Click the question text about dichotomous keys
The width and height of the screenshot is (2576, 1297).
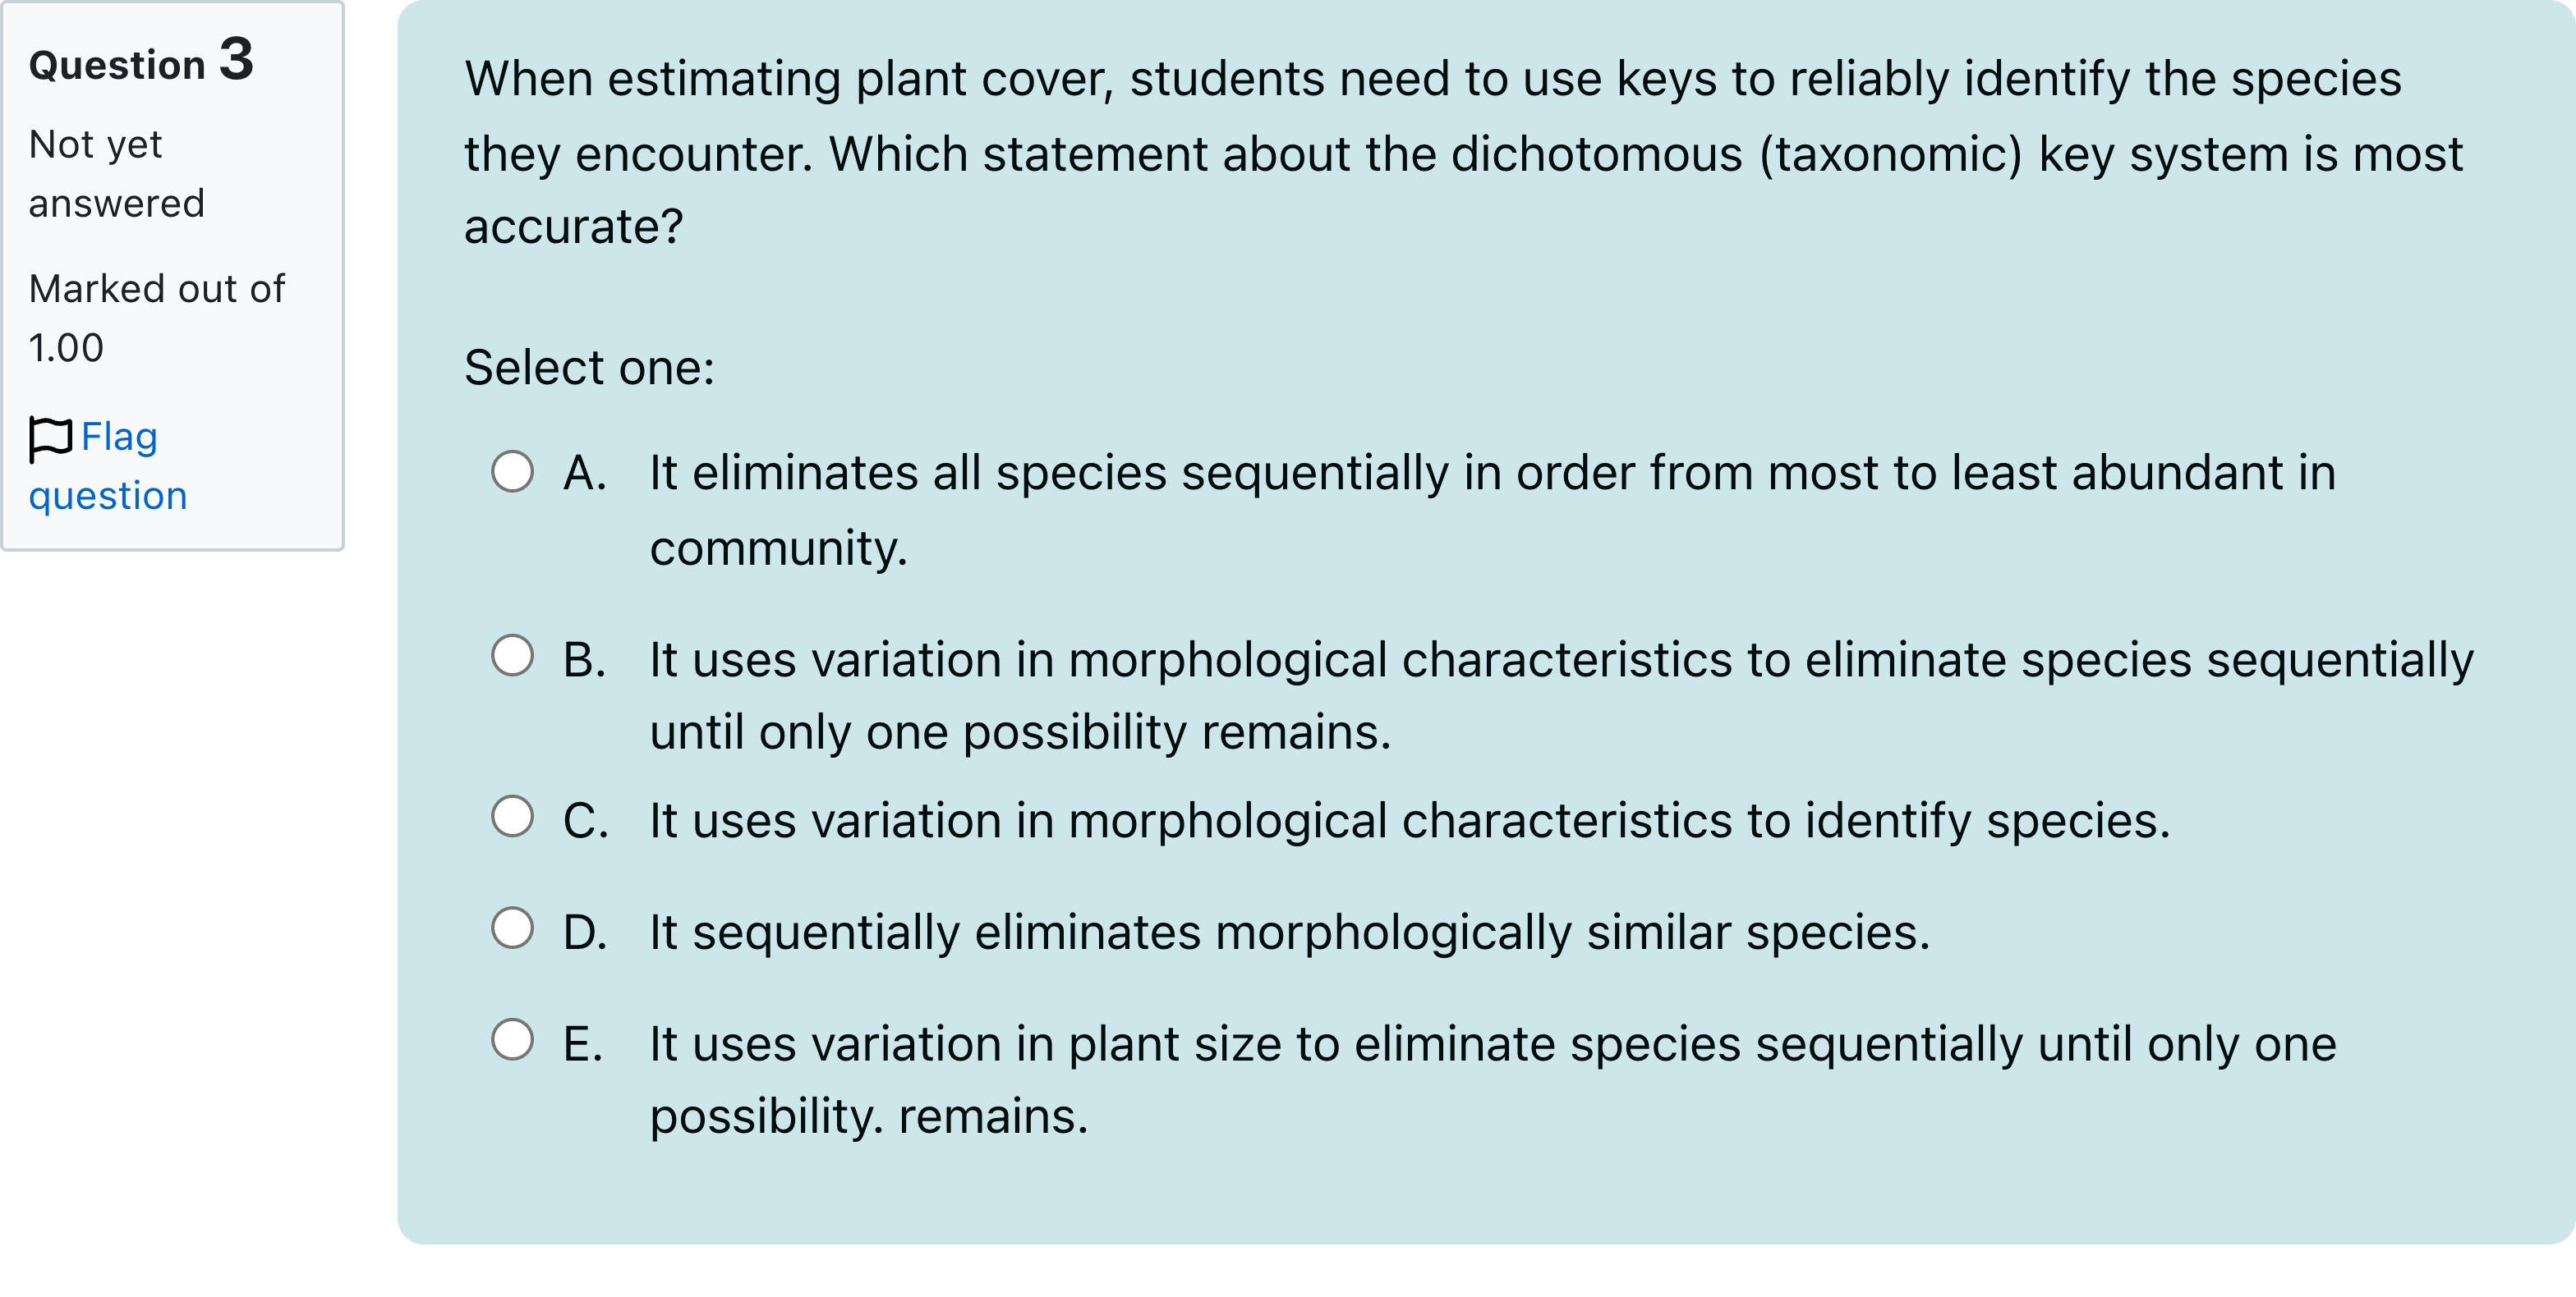click(1460, 153)
